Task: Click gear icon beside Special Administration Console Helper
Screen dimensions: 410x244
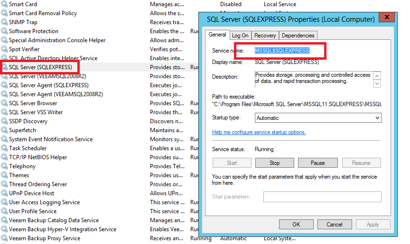Action: point(4,40)
